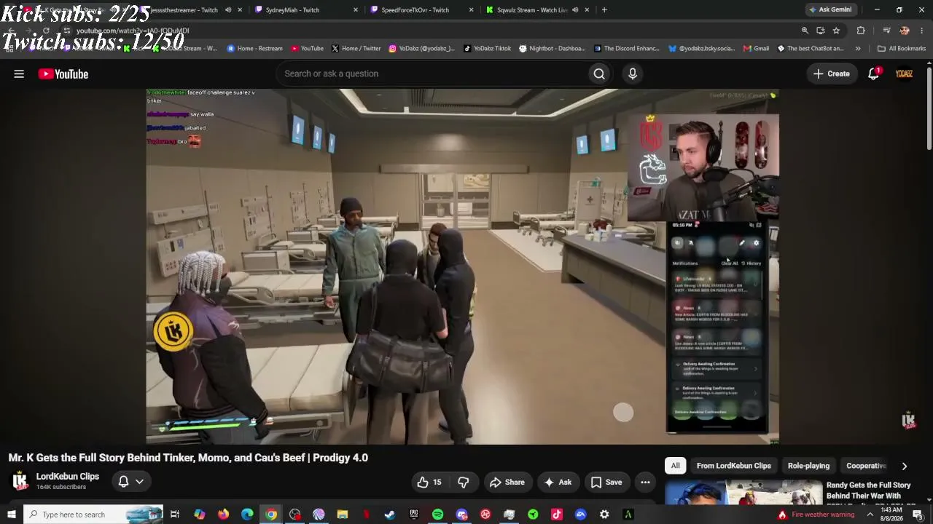Open Windows Start menu
Viewport: 933px width, 524px height.
click(11, 515)
